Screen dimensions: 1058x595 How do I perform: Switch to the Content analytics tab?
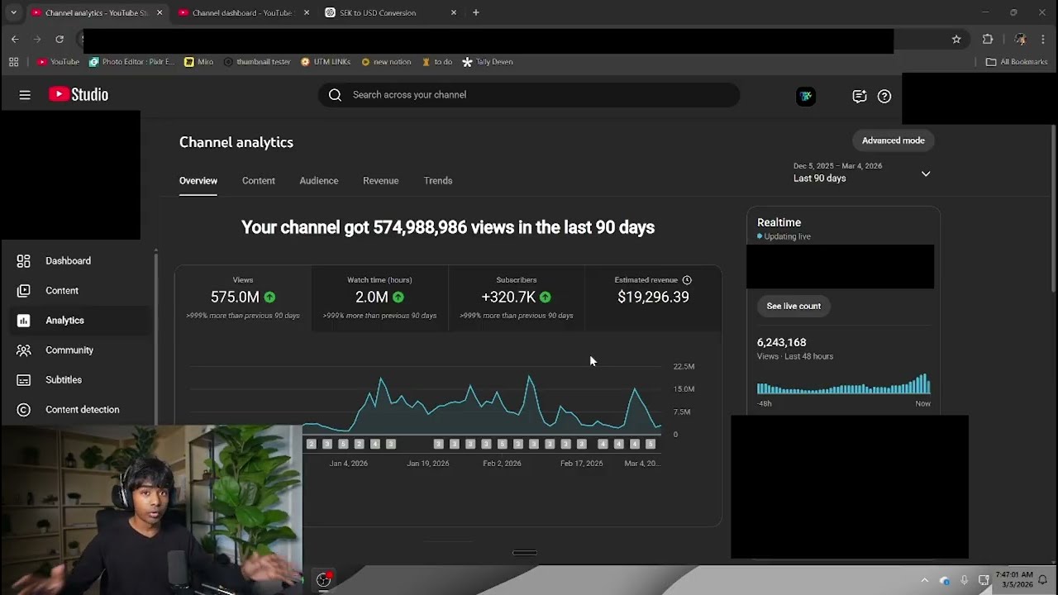click(x=259, y=181)
